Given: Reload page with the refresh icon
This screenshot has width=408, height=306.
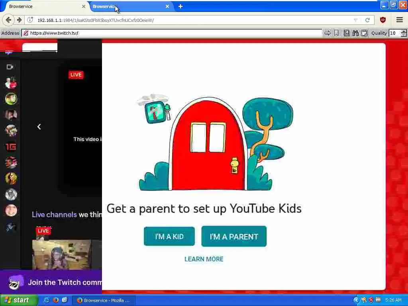Looking at the screenshot, I should (x=367, y=20).
